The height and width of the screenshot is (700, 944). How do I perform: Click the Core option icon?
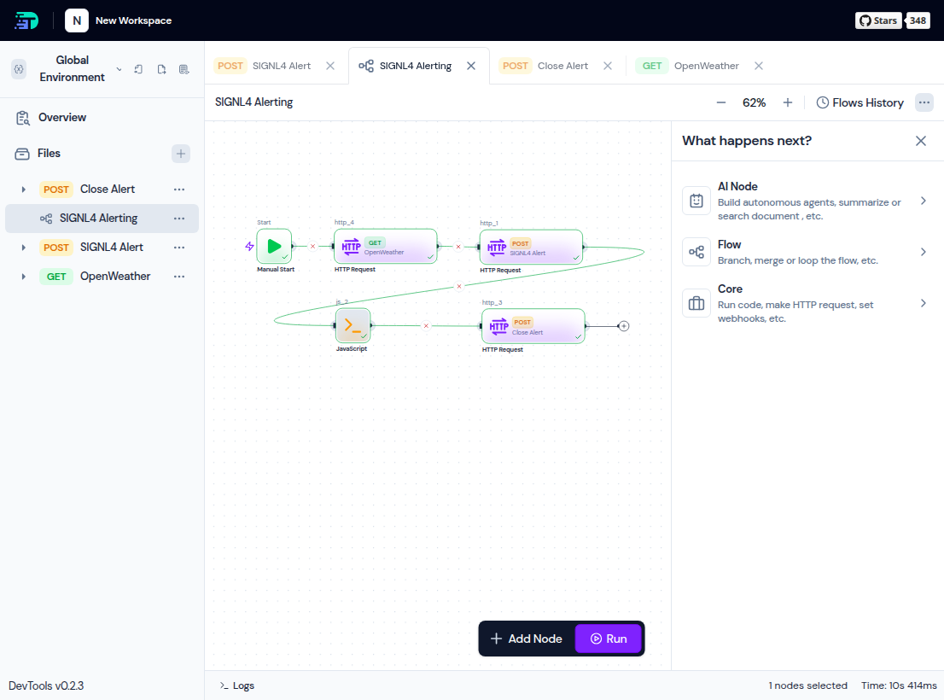(x=696, y=303)
